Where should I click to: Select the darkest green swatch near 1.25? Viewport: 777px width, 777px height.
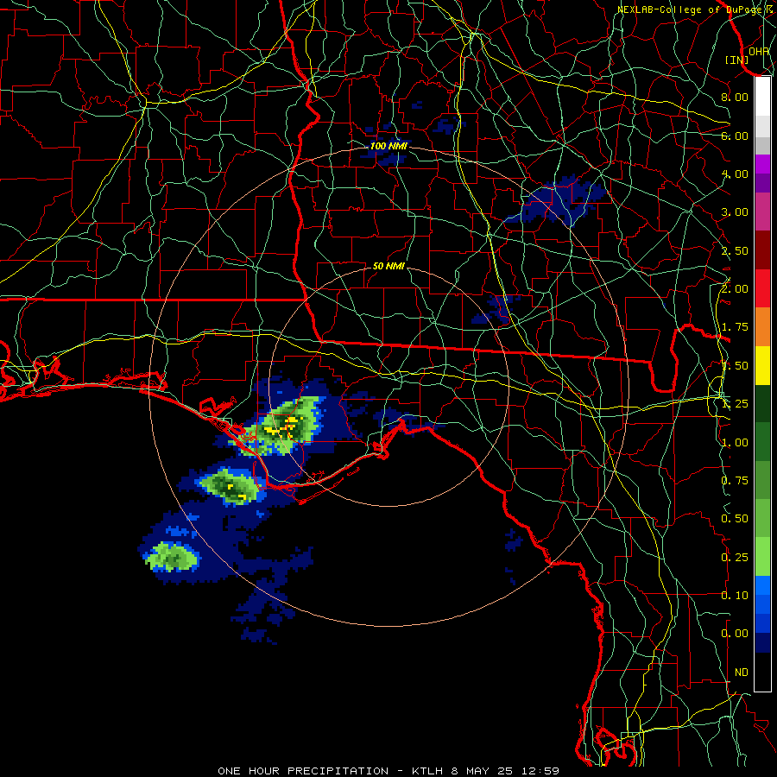762,403
